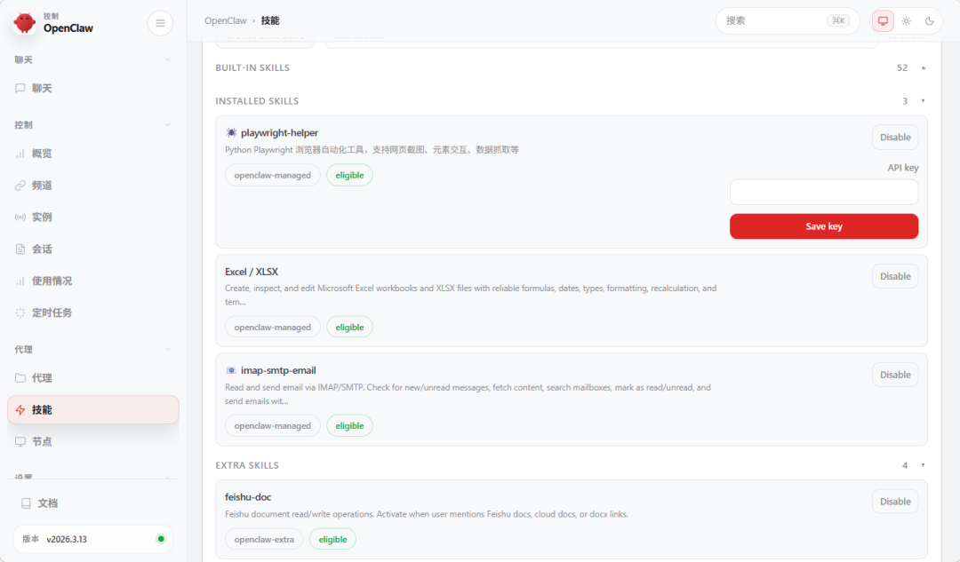
Task: Click the 定时任务 spinner icon
Action: 20,313
